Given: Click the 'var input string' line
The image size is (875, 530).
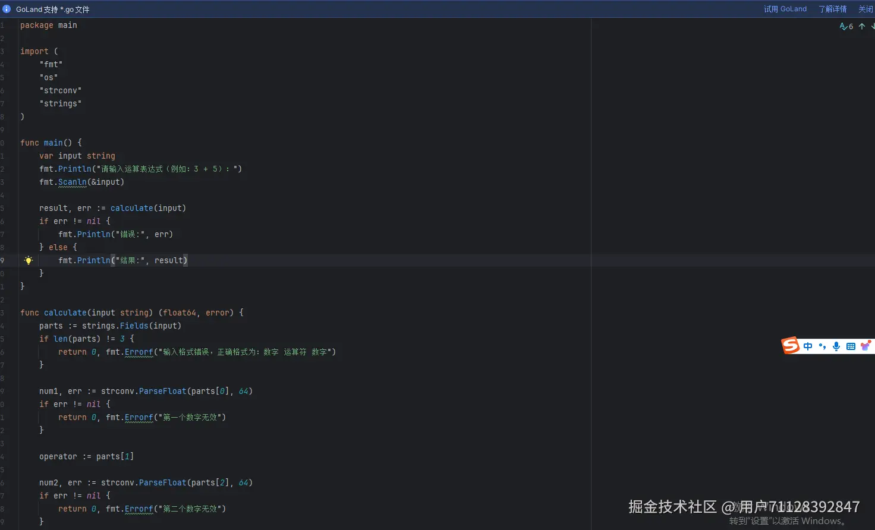Looking at the screenshot, I should [77, 156].
